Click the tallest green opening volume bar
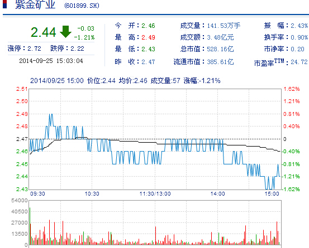 [x=30, y=226]
